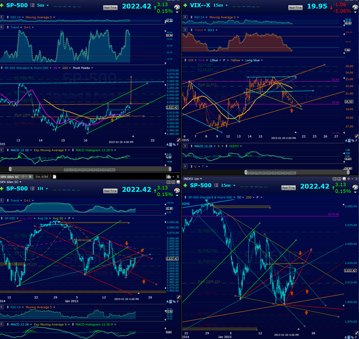Grab left range slider handle in 5m chart

coord(10,169)
